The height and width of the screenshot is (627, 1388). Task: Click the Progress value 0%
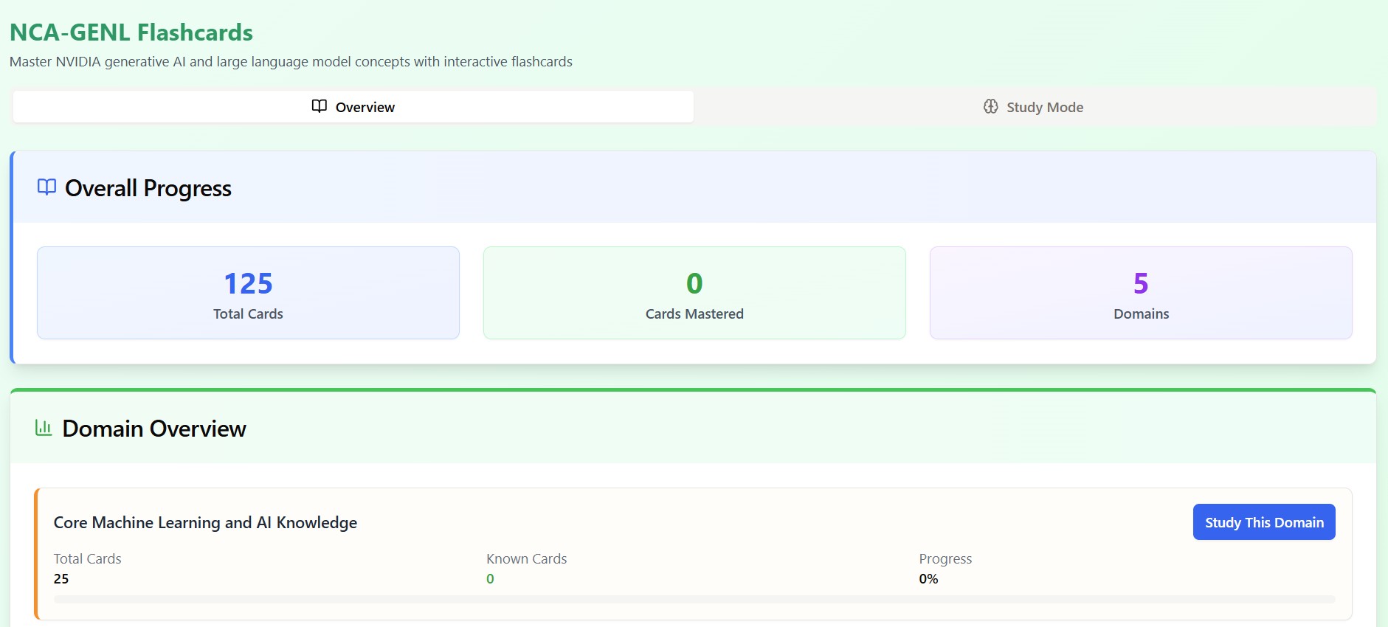928,579
